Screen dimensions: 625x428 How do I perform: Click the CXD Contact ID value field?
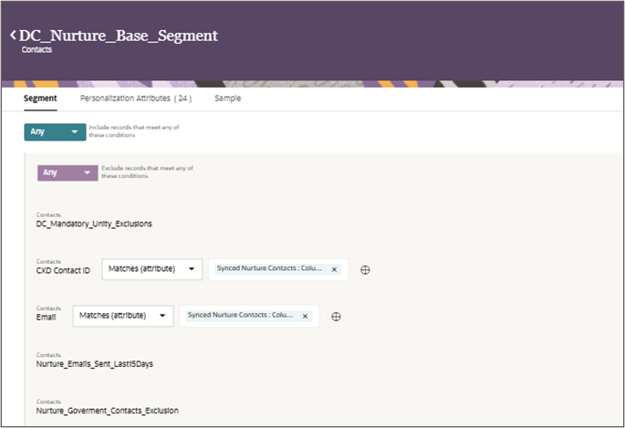coord(278,269)
